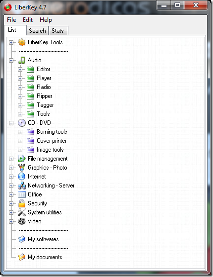This screenshot has width=213, height=277.
Task: Click the LiberKey Tools gear icon
Action: 22,42
